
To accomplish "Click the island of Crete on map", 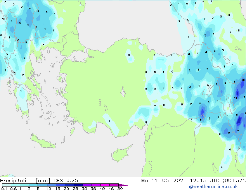I will tap(43, 142).
